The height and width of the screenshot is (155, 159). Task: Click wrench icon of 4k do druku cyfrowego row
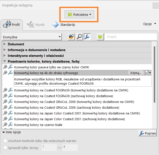[11, 73]
